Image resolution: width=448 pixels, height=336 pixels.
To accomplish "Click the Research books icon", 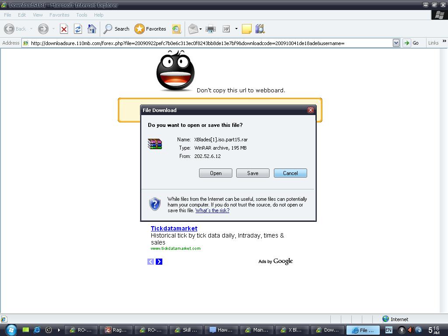I will pyautogui.click(x=260, y=29).
